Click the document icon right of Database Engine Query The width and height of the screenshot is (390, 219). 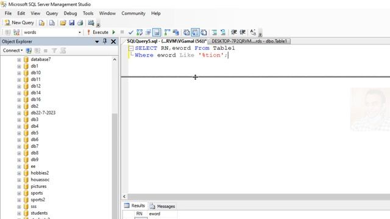[52, 23]
